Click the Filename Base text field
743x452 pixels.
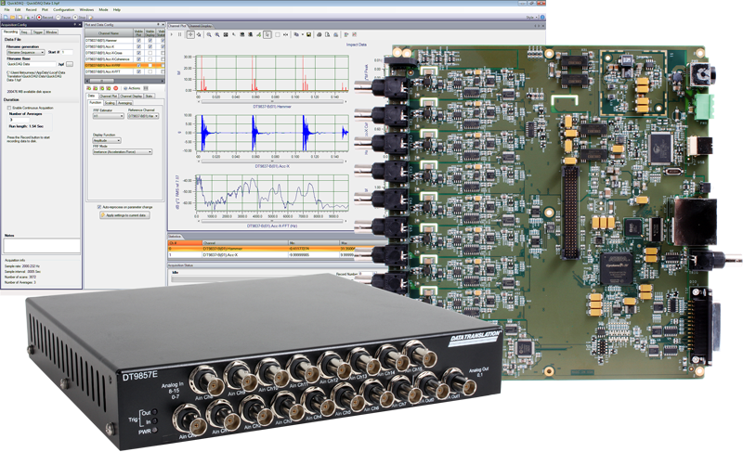coord(32,64)
